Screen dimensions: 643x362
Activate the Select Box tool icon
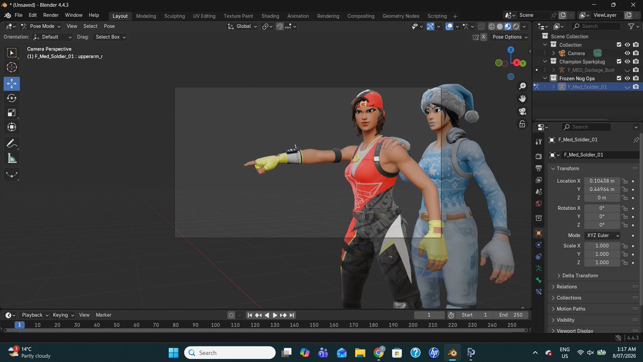coord(12,53)
